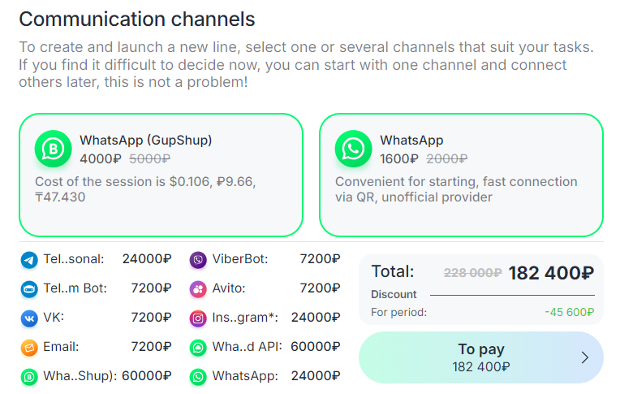Screen dimensions: 620x394
Task: Click the Instagram icon
Action: [x=198, y=318]
